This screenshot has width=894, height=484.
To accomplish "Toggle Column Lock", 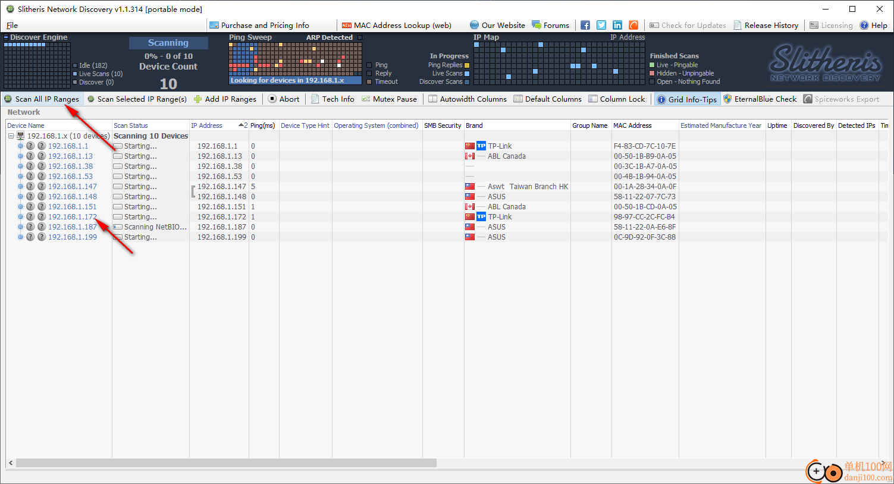I will point(617,99).
